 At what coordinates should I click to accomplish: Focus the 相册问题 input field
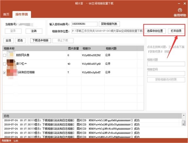point(166,64)
